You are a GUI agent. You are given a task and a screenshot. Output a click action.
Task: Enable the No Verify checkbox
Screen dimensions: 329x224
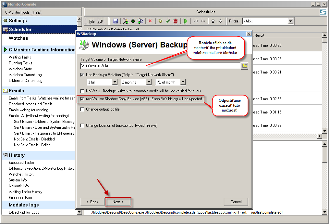(x=82, y=91)
